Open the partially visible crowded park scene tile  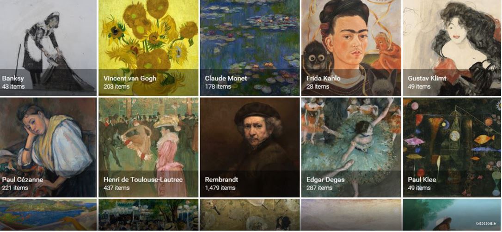coord(148,215)
